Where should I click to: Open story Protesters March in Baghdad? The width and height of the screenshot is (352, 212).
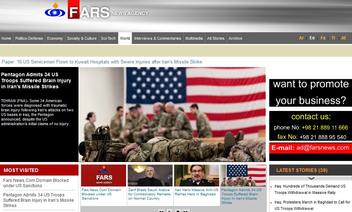click(312, 205)
